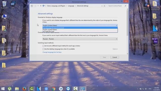Go back in Control Panel navigation
The width and height of the screenshot is (161, 91).
click(32, 6)
